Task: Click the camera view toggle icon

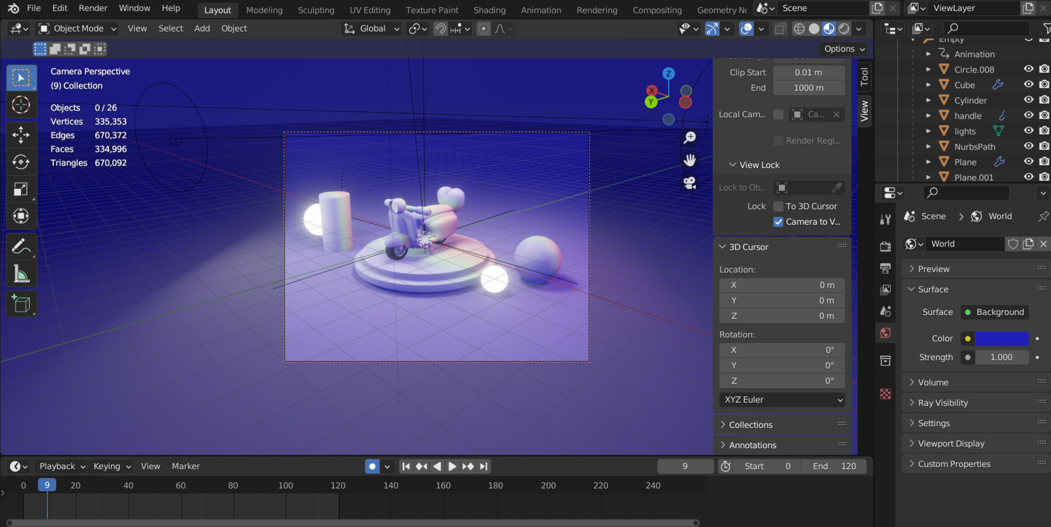Action: [x=690, y=183]
